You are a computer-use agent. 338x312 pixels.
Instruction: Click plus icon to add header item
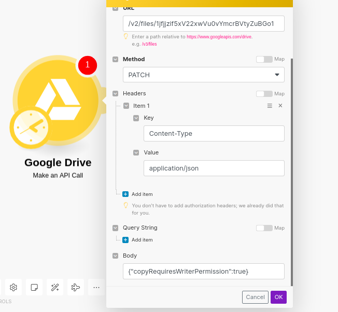[125, 194]
